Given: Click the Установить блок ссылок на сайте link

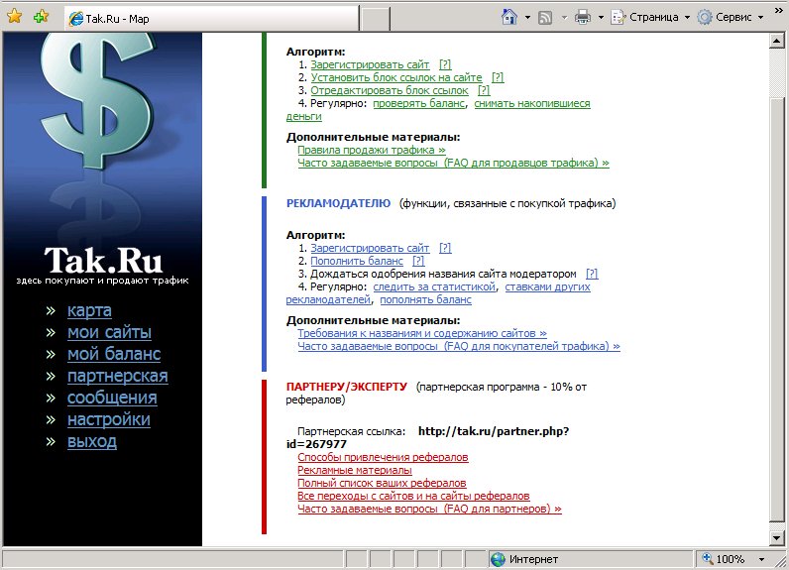Looking at the screenshot, I should coord(396,77).
